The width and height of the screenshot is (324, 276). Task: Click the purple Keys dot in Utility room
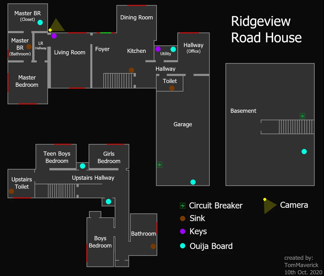pyautogui.click(x=158, y=49)
